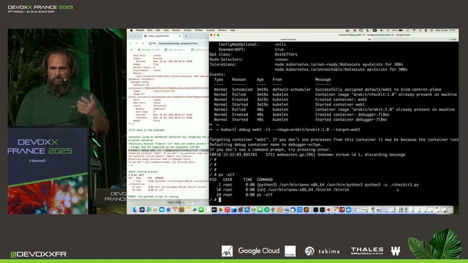Image resolution: width=468 pixels, height=263 pixels.
Task: Open Calendar from the Dock
Action: pyautogui.click(x=175, y=210)
